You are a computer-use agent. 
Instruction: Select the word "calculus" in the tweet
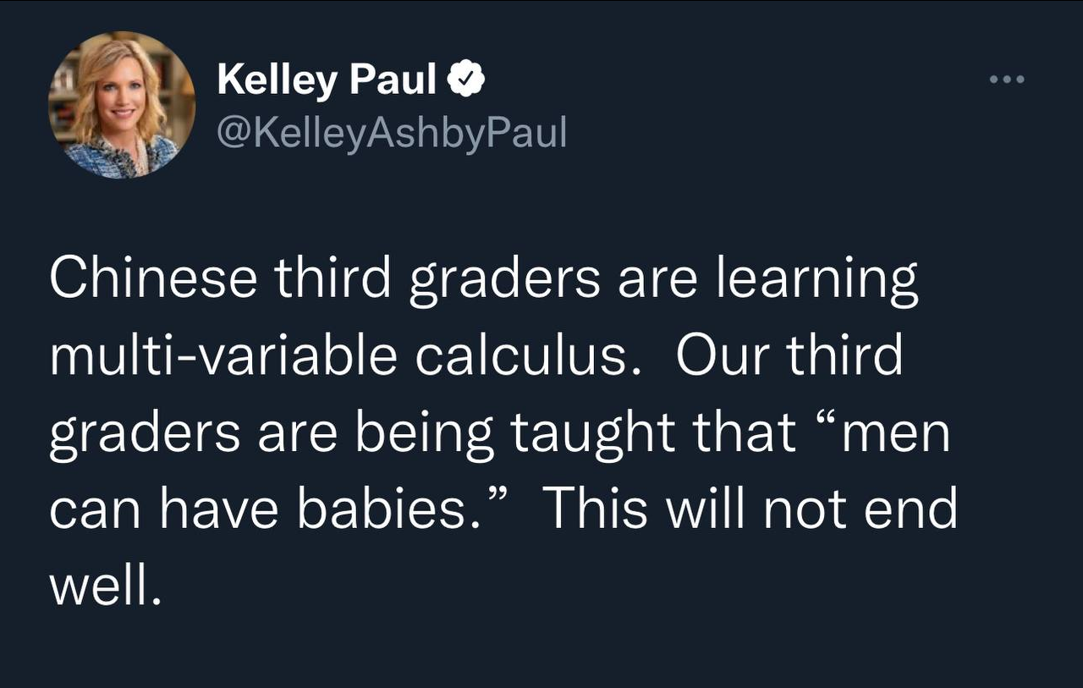pos(522,355)
